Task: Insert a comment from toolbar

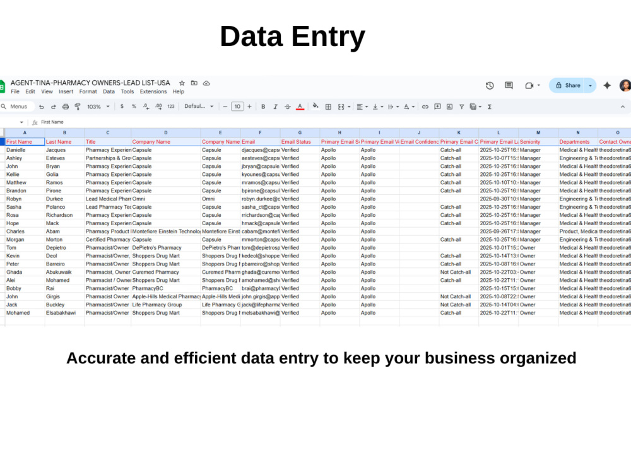Action: coord(437,107)
